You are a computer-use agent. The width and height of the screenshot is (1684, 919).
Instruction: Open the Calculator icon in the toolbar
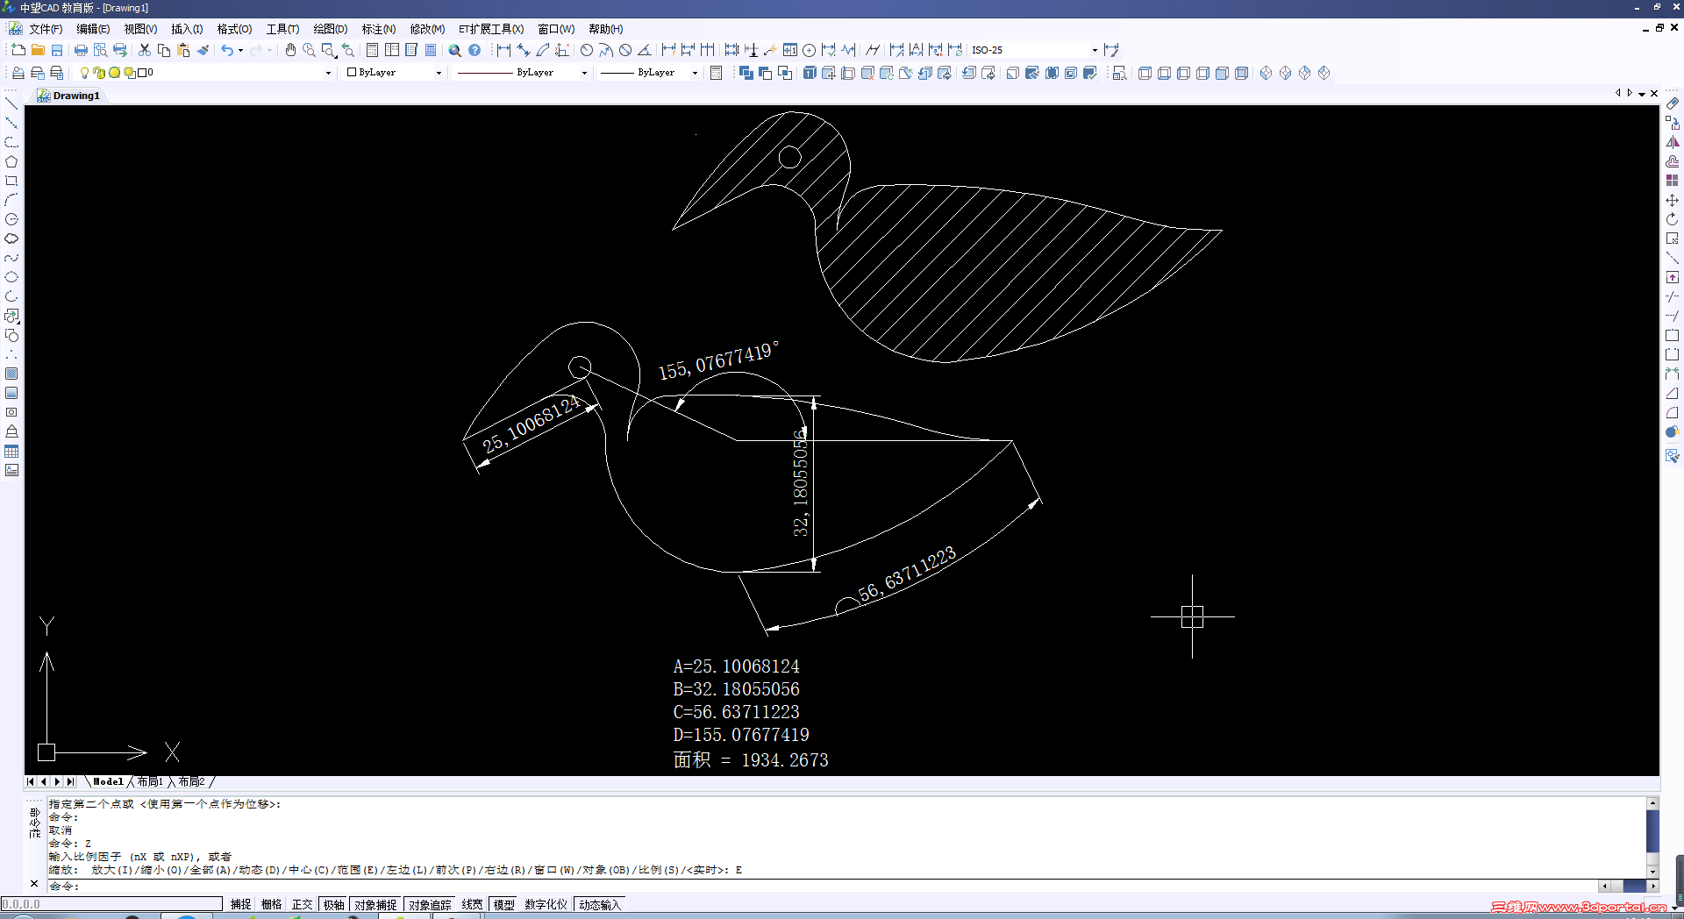(431, 50)
